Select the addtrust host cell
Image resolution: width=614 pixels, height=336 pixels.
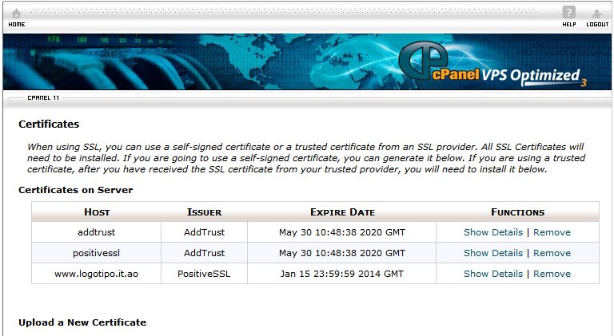(x=96, y=232)
